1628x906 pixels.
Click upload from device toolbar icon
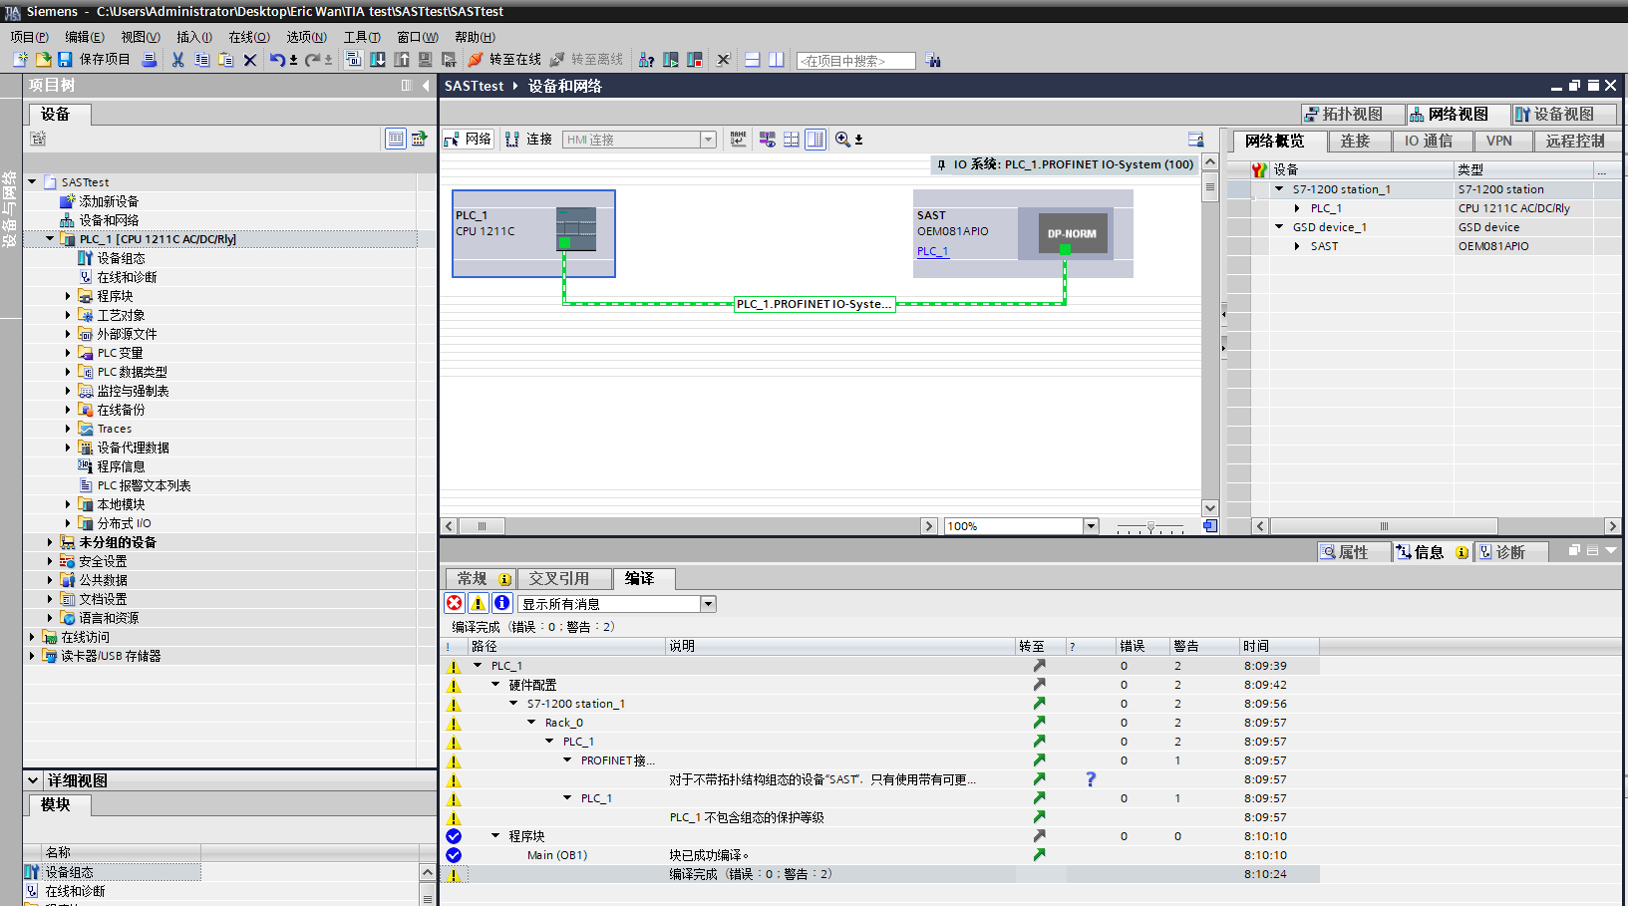tap(402, 60)
